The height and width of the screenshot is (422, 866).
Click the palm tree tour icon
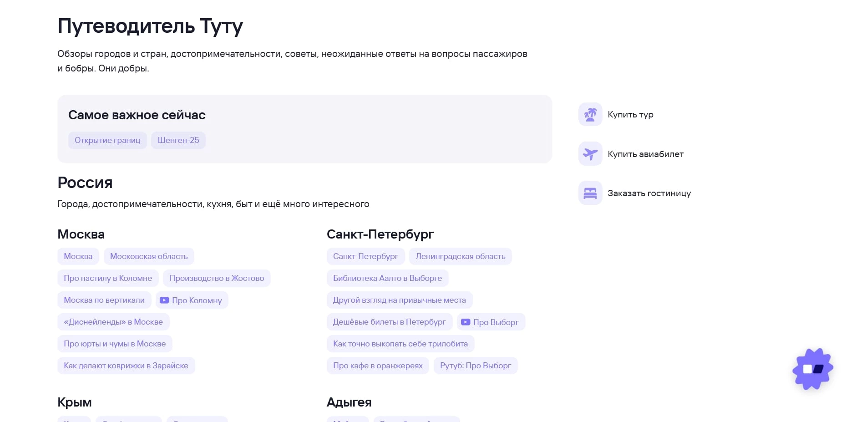[x=590, y=114]
